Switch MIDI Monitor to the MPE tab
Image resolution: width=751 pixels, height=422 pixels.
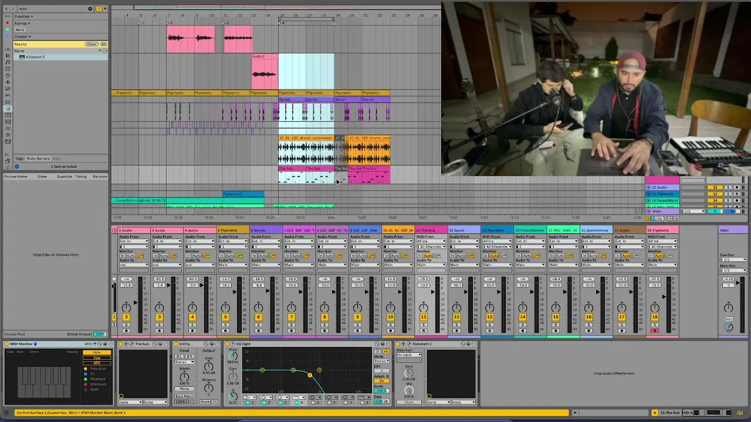point(97,363)
